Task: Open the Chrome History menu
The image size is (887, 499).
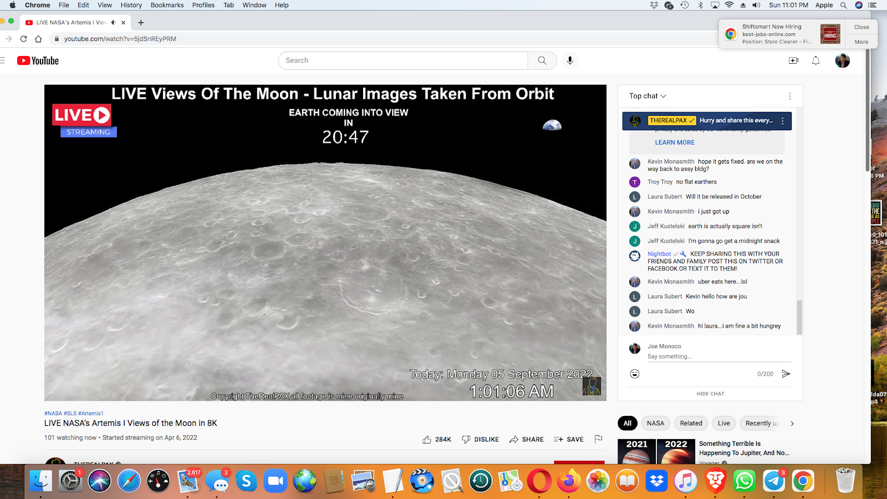Action: pyautogui.click(x=131, y=5)
